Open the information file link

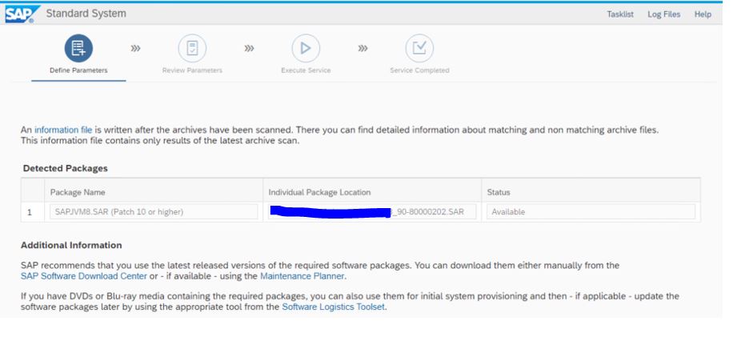(x=63, y=130)
